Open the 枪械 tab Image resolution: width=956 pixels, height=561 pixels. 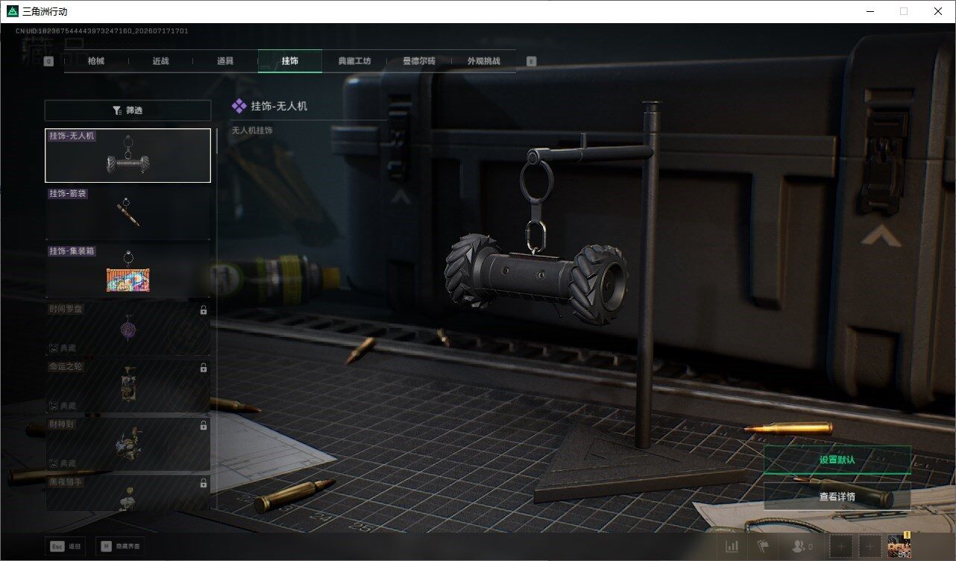[x=96, y=61]
